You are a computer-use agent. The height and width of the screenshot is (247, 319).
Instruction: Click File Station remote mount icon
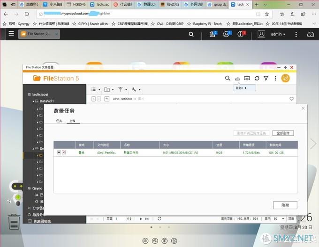coord(247,78)
